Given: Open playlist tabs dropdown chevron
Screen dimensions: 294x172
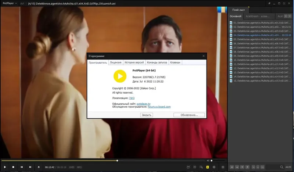Looking at the screenshot, I should (x=290, y=16).
